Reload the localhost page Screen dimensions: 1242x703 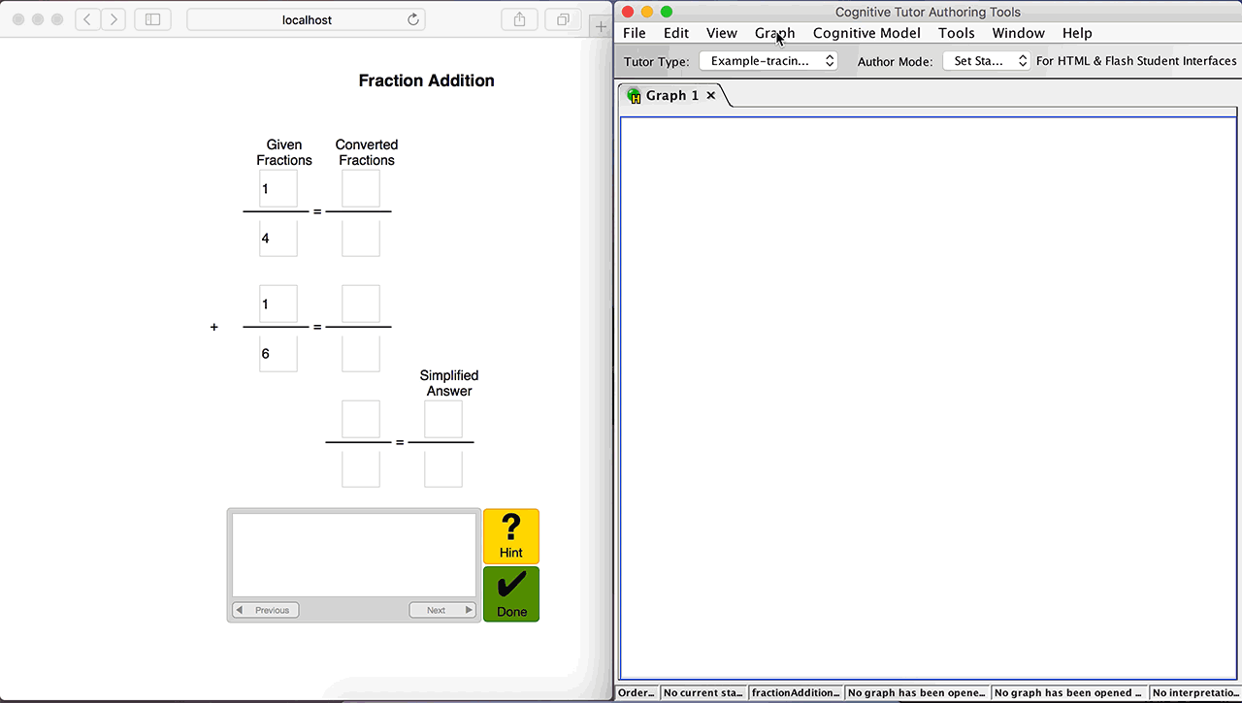[413, 19]
